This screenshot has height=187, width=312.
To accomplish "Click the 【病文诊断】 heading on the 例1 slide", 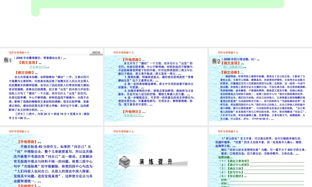I will pos(25,73).
